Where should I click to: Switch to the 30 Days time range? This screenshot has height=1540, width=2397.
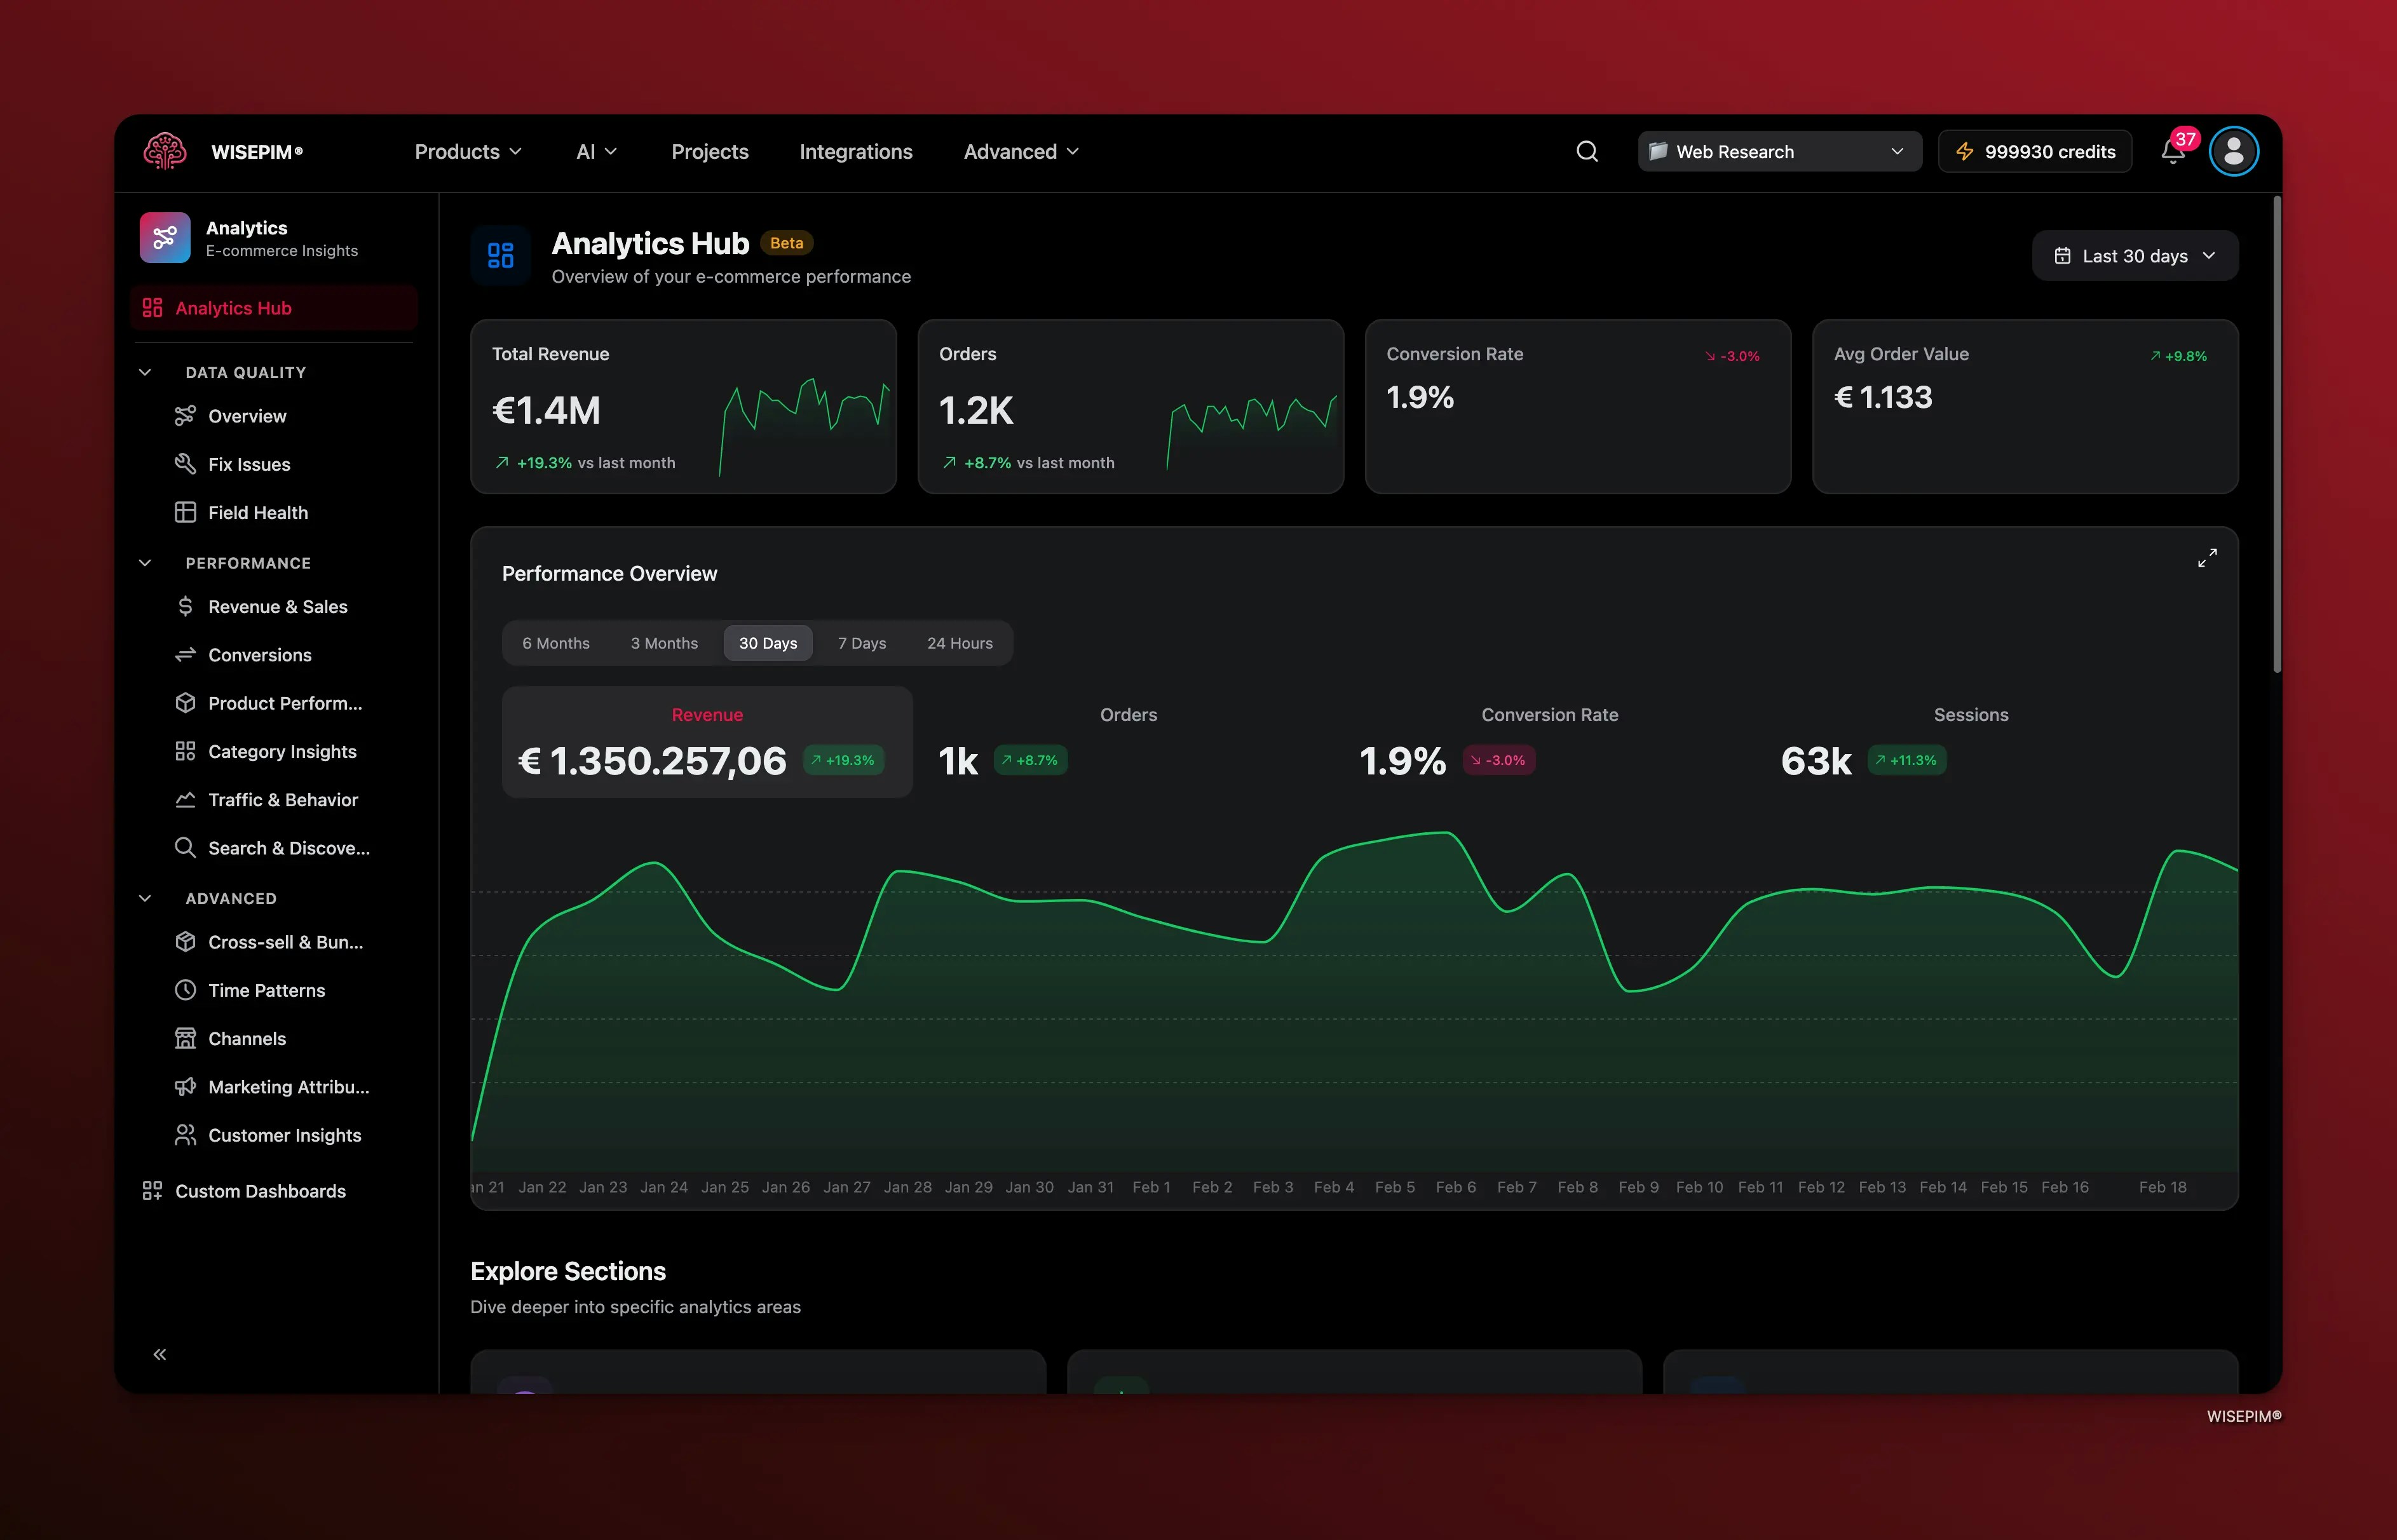[x=767, y=643]
